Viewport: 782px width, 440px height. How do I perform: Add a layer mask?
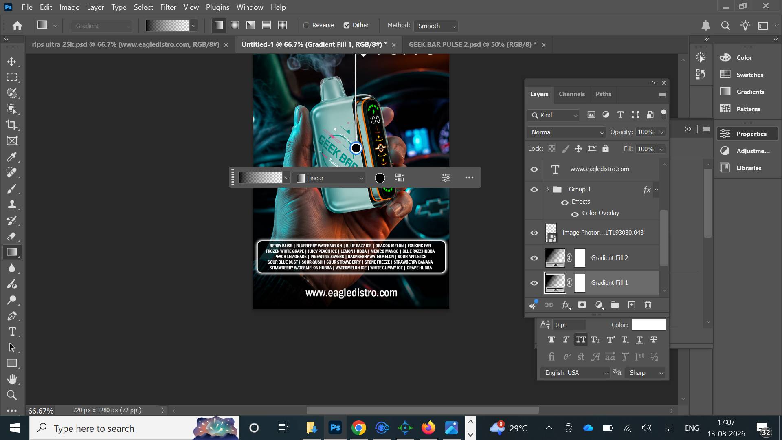(x=582, y=305)
